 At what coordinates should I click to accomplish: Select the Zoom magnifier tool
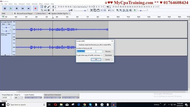click(x=42, y=10)
